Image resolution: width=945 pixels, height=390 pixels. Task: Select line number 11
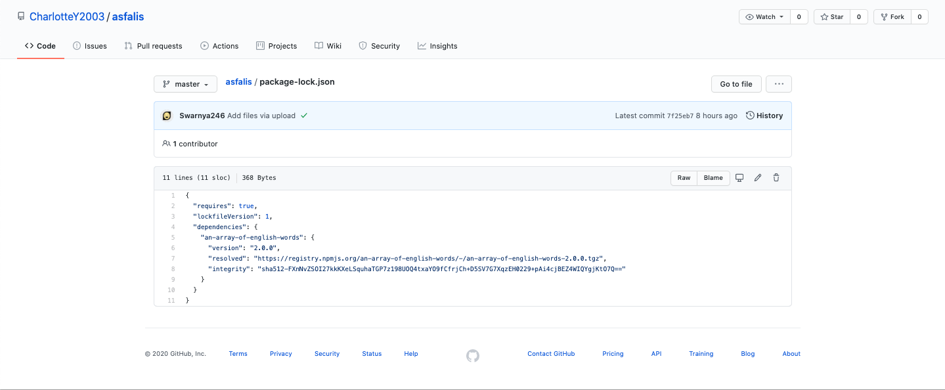point(171,301)
